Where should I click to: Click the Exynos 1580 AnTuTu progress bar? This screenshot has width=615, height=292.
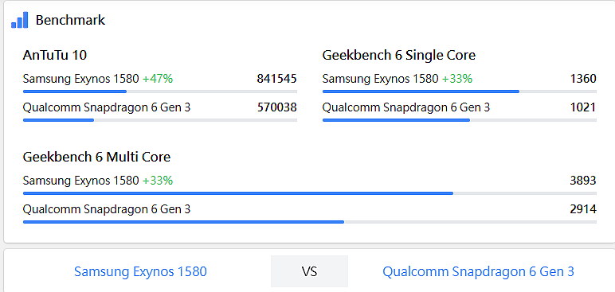click(160, 91)
